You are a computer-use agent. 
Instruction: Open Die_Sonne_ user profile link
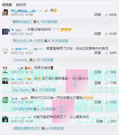pyautogui.click(x=22, y=90)
